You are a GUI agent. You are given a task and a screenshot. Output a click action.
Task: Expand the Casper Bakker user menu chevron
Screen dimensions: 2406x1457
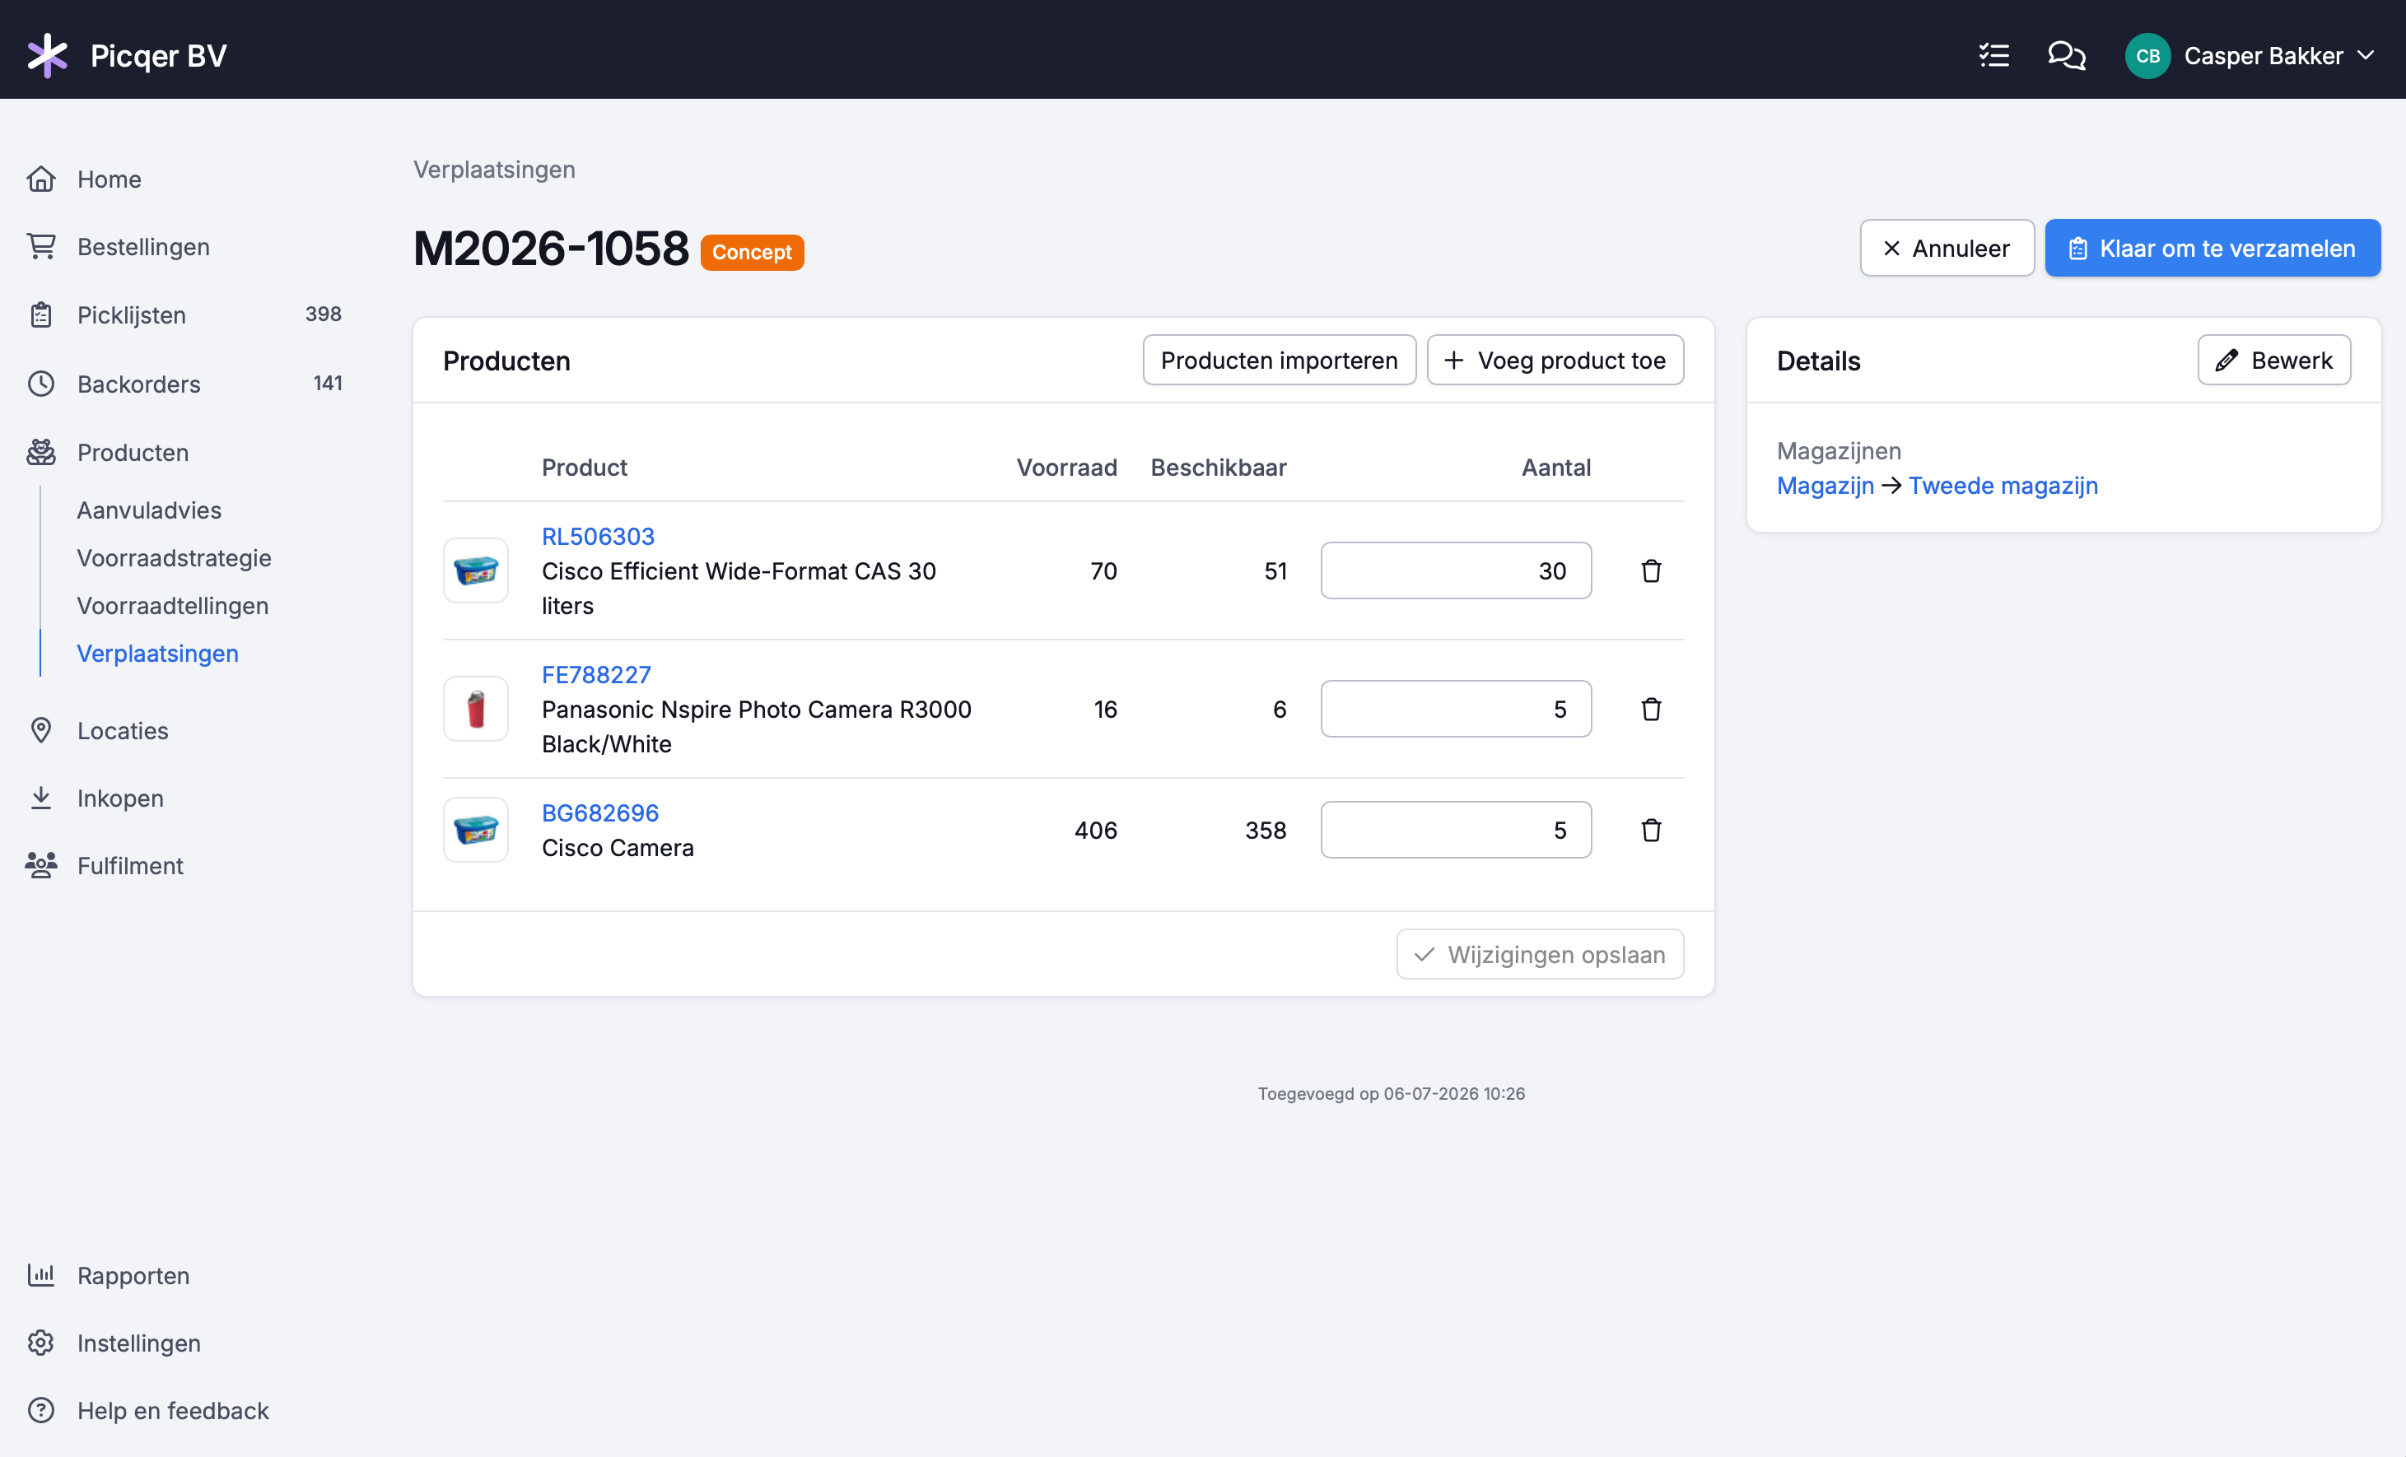2366,56
